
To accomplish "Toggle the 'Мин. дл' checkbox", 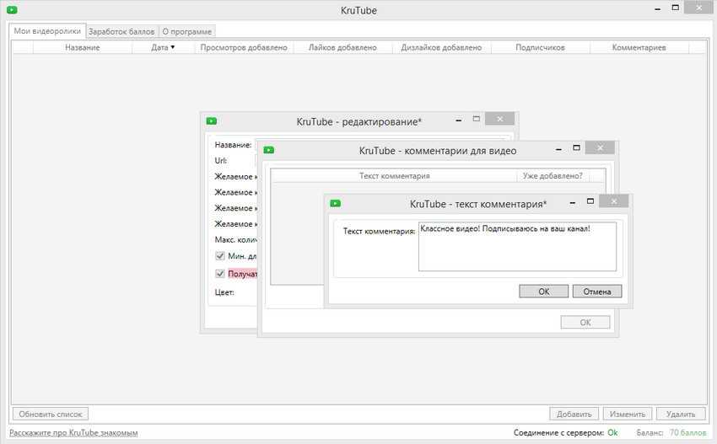I will pos(220,256).
